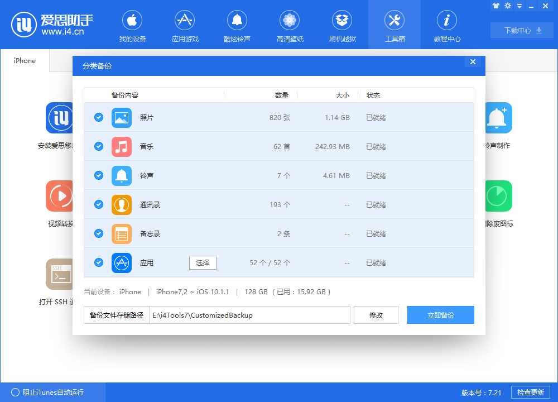558x402 pixels.
Task: Open the settings gear in title bar
Action: [507, 5]
